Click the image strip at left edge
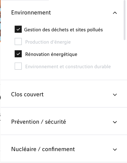Viewport: 127px width, 163px height. tap(0, 21)
